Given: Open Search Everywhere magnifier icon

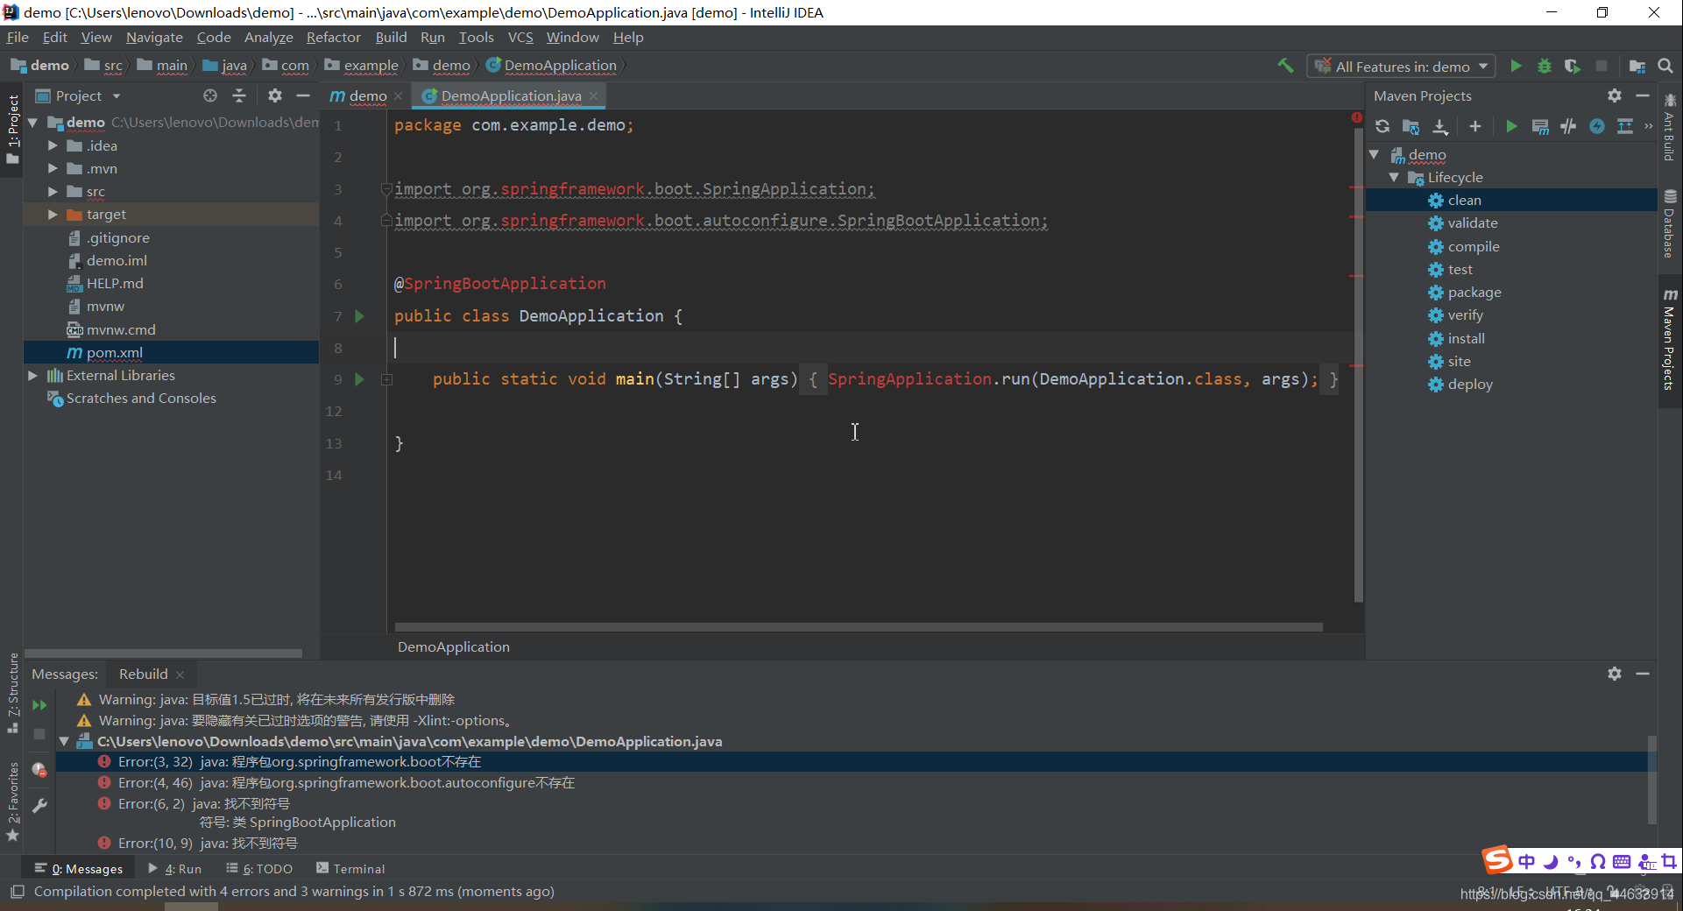Looking at the screenshot, I should pyautogui.click(x=1665, y=66).
